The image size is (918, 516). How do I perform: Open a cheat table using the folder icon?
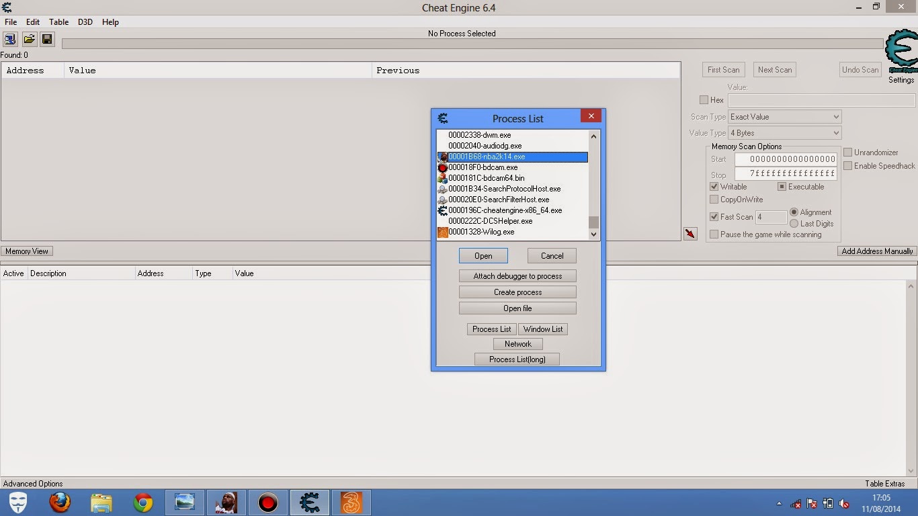[x=29, y=39]
